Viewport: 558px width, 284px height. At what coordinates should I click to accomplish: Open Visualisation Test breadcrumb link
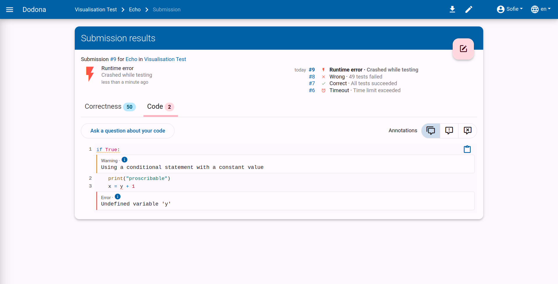[96, 10]
